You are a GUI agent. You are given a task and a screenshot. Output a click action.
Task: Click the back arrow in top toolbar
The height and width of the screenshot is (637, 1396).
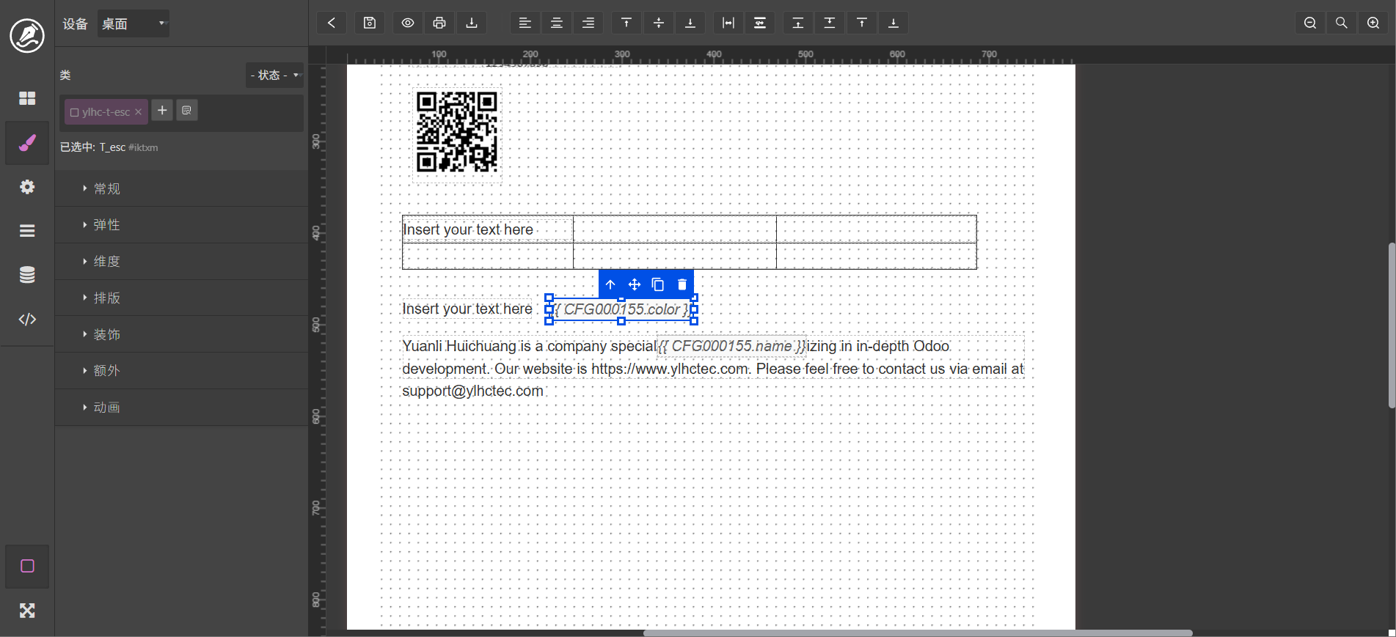point(332,23)
